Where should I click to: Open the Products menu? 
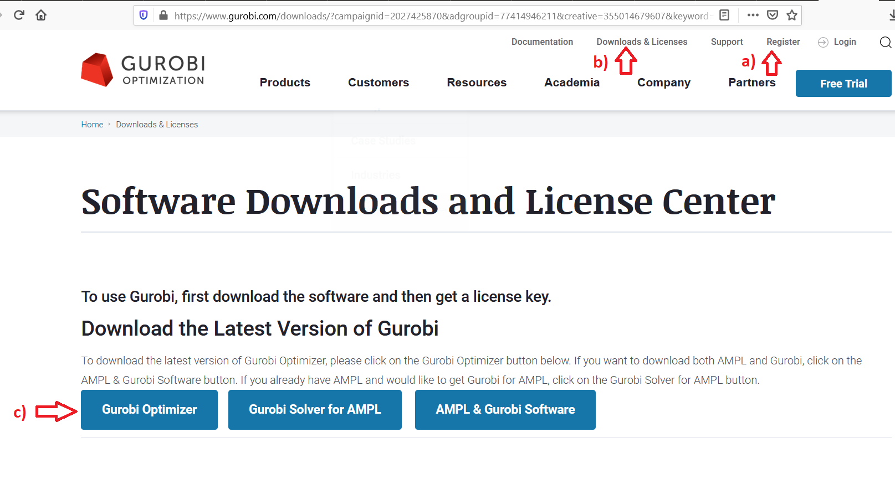[285, 83]
